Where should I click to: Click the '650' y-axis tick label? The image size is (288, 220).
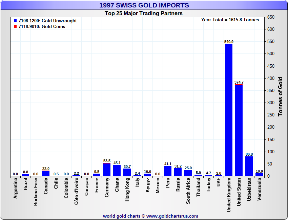coord(271,17)
